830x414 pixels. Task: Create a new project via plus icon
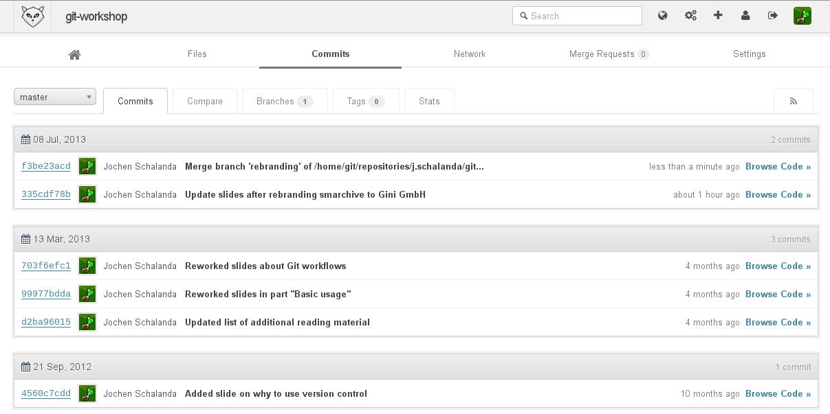[x=717, y=15]
